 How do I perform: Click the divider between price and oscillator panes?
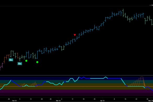point(76,75)
